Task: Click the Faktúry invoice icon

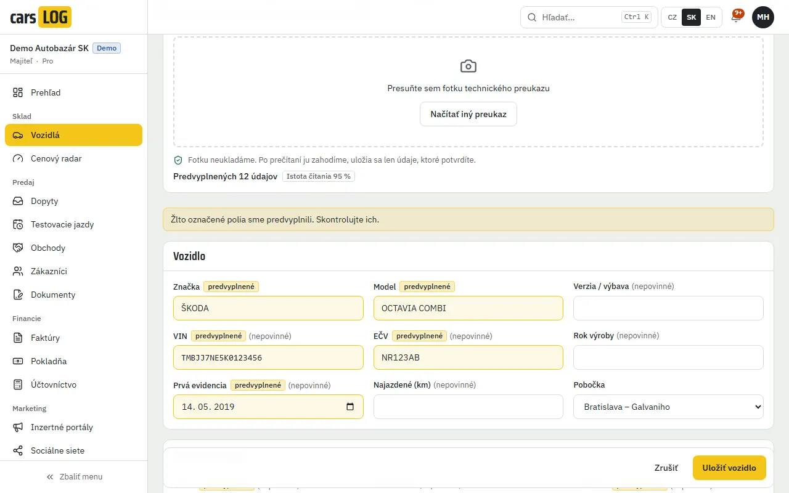Action: click(x=18, y=338)
